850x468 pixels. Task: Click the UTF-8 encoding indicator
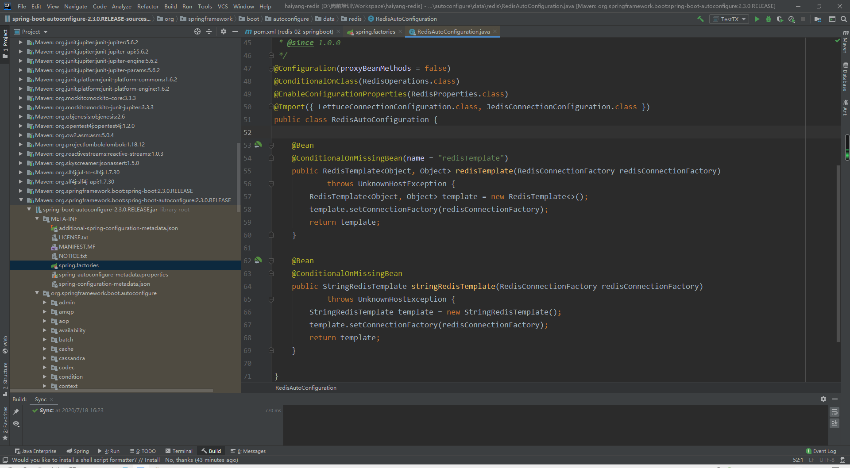827,460
